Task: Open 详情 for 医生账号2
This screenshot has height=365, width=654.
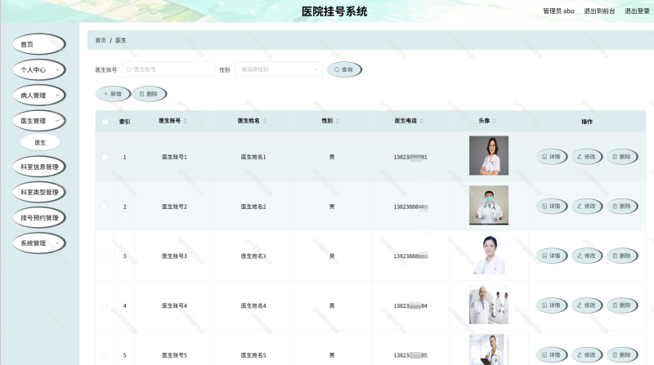Action: coord(551,207)
